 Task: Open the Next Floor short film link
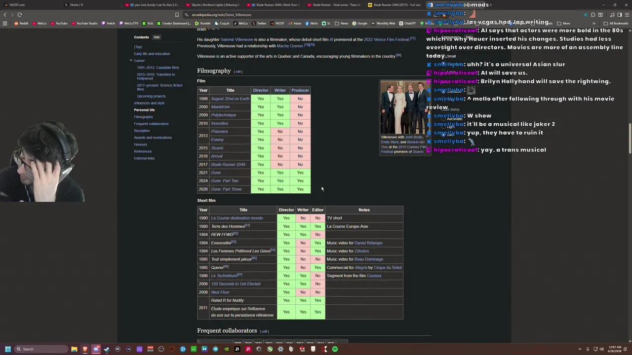click(220, 292)
